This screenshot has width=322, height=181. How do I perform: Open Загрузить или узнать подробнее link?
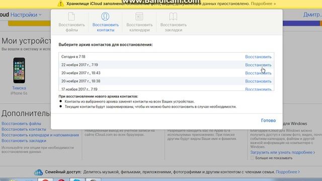(x=282, y=152)
